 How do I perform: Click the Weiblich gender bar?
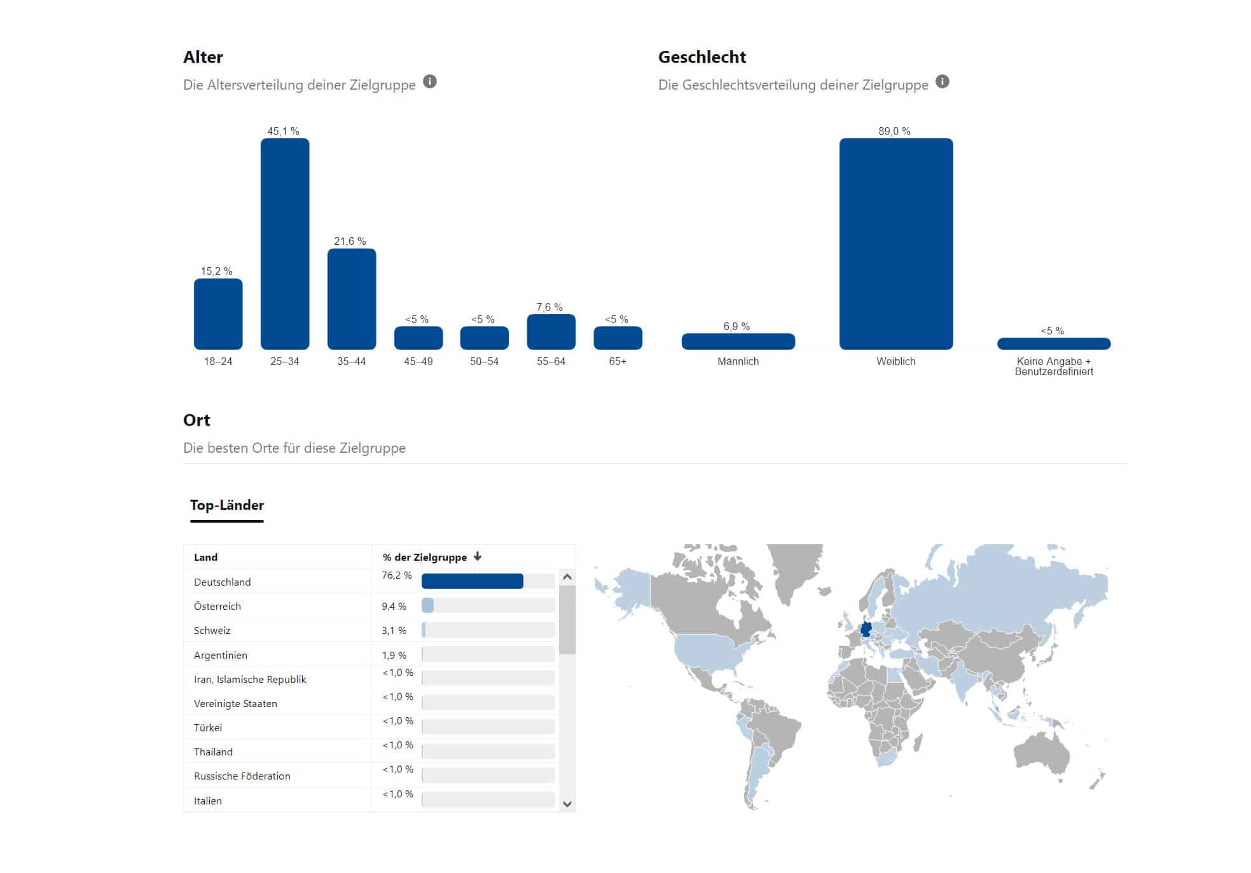click(x=895, y=244)
